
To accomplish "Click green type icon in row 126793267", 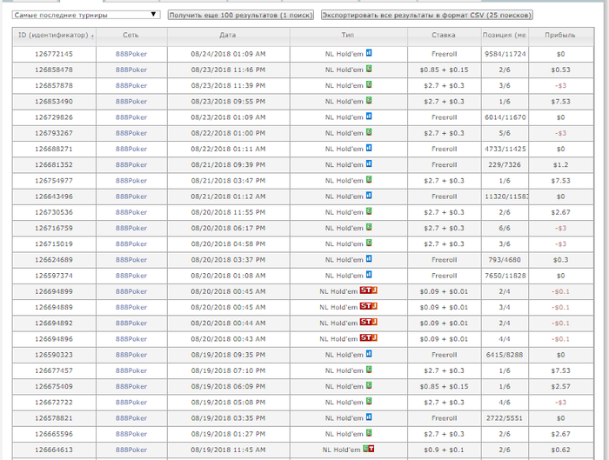I will coord(369,132).
